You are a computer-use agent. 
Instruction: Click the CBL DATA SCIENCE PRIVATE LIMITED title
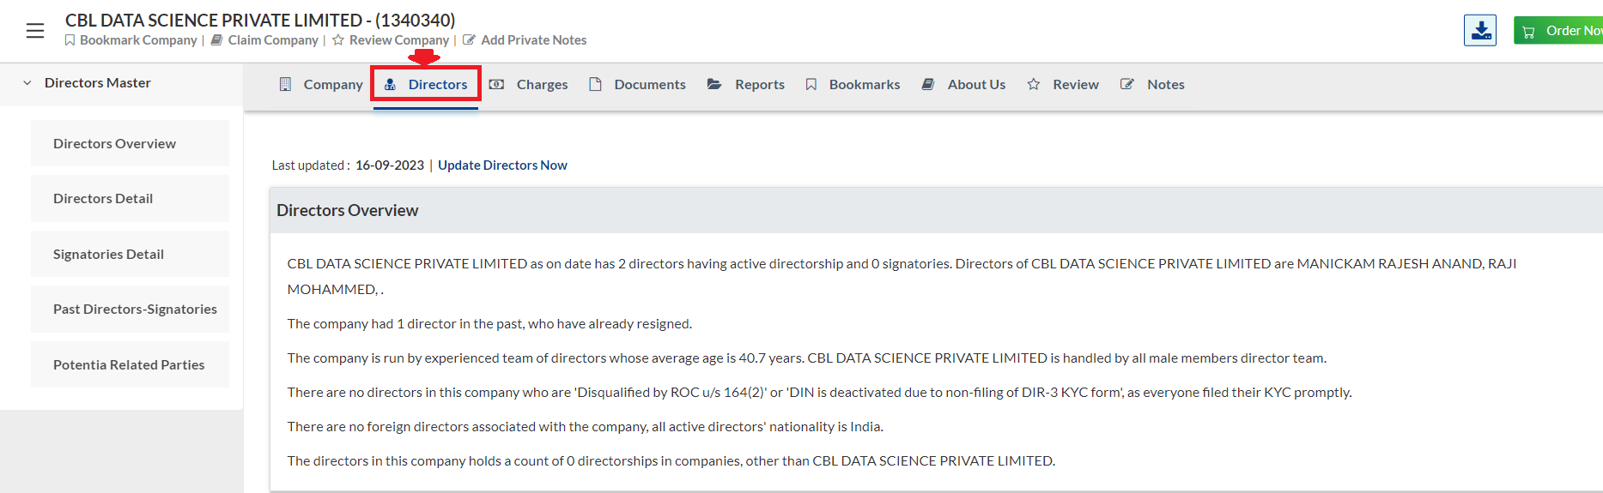(x=260, y=20)
